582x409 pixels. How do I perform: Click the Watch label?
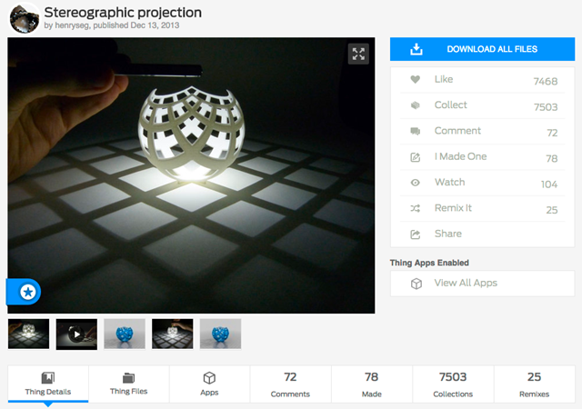pos(450,182)
